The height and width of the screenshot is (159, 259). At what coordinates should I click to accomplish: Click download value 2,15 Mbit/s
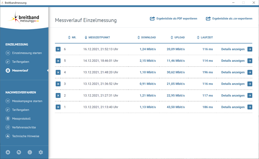coord(148,61)
